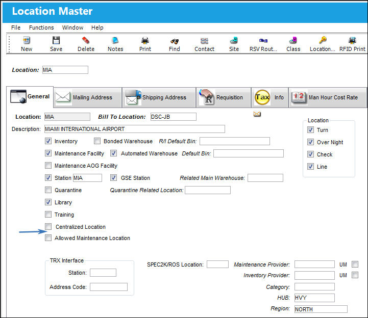Open the Man Hour Cost Rate tab
This screenshot has width=368, height=318.
pos(327,97)
